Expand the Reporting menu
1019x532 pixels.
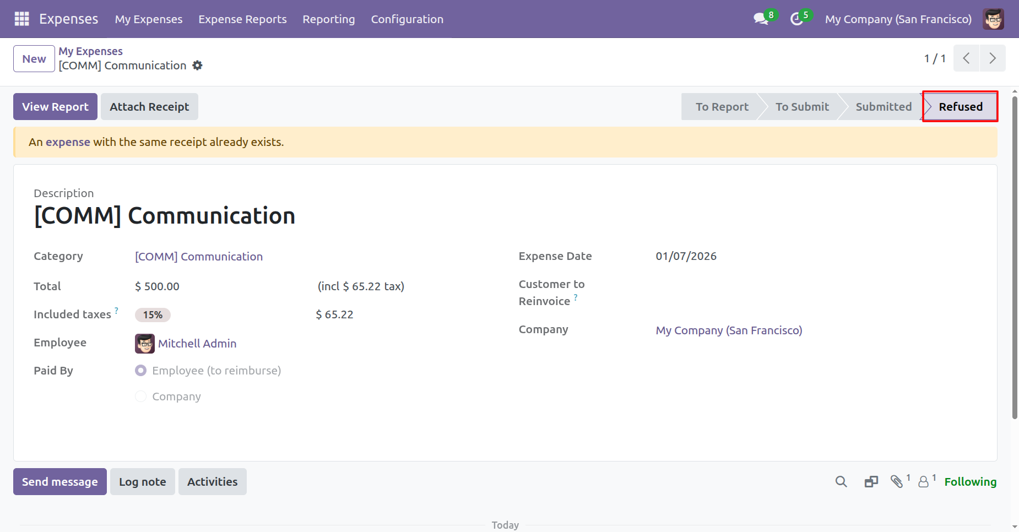(x=329, y=19)
